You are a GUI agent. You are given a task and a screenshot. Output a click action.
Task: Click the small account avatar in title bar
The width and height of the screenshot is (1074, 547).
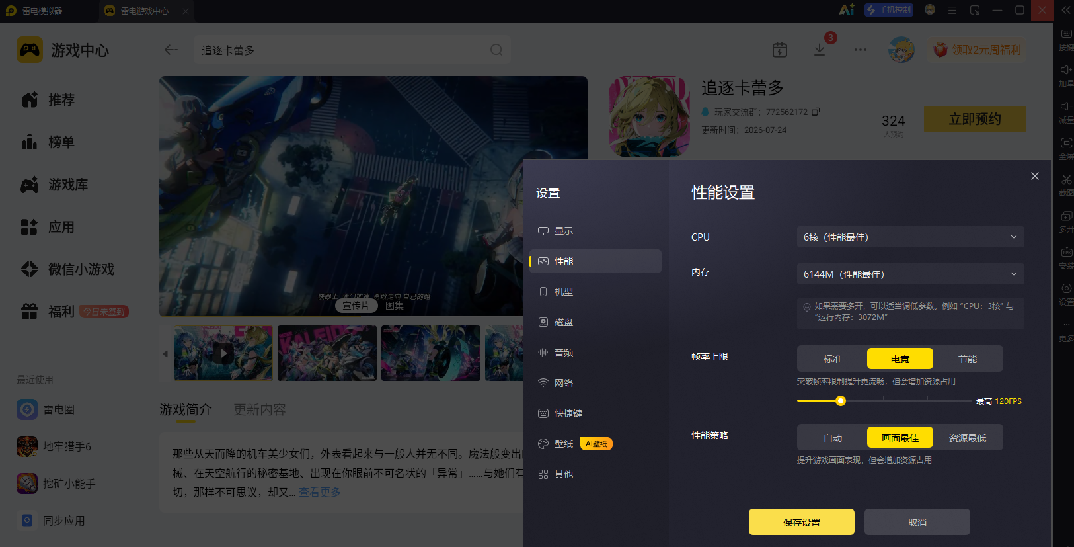930,10
